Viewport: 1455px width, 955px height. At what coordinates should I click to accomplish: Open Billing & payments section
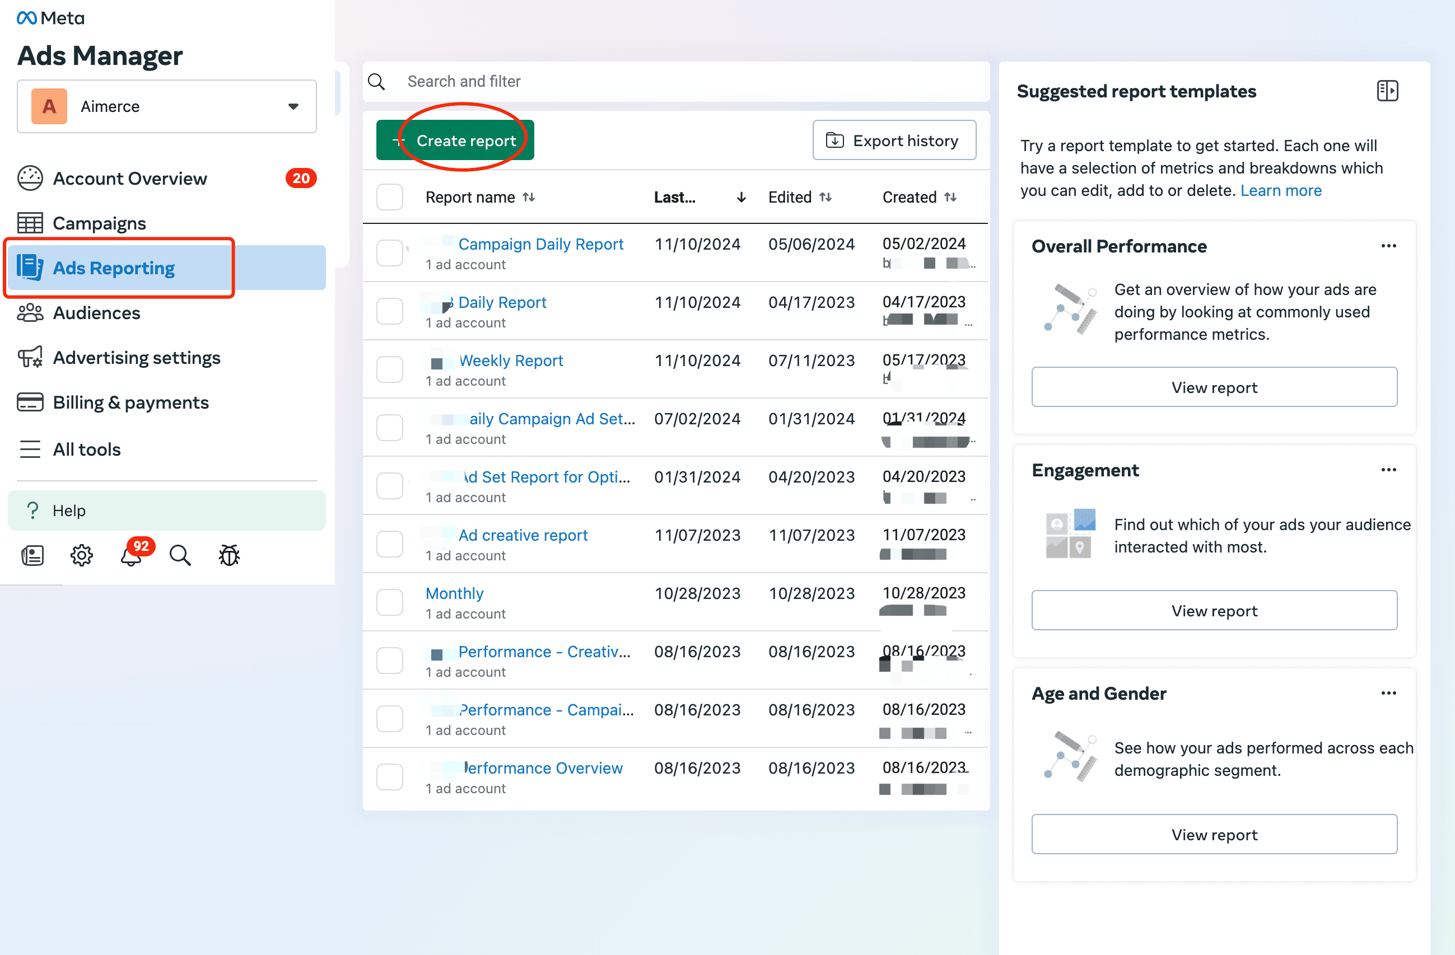tap(130, 402)
